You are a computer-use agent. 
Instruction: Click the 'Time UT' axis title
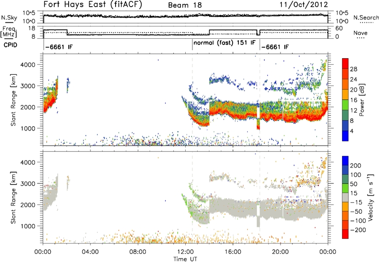185,259
